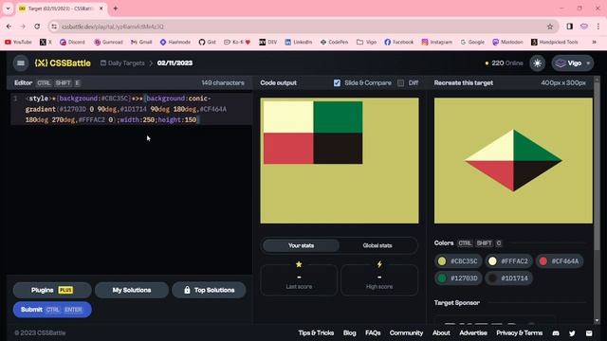Open the Facebook bookmark

pos(399,42)
